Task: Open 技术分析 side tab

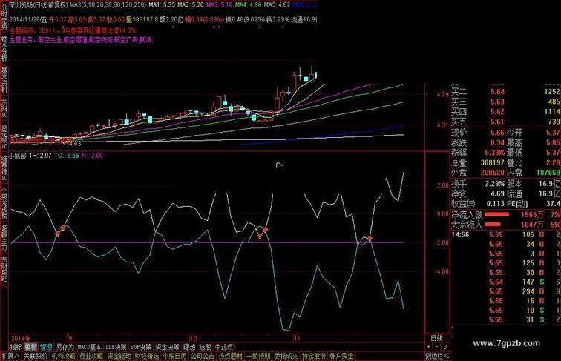Action: [x=4, y=47]
